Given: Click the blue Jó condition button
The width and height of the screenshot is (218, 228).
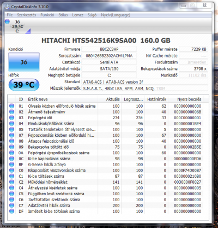Looking at the screenshot, I should [x=24, y=62].
